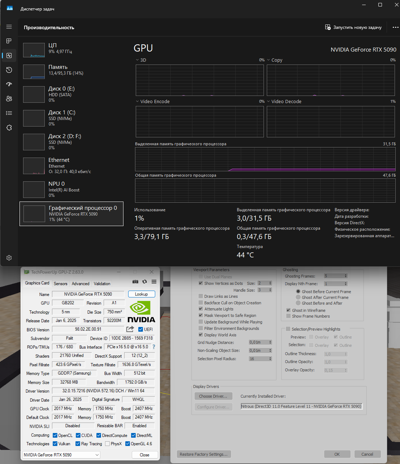400x464 pixels.
Task: Select Диск 2 (D: F:) performance item
Action: [71, 142]
